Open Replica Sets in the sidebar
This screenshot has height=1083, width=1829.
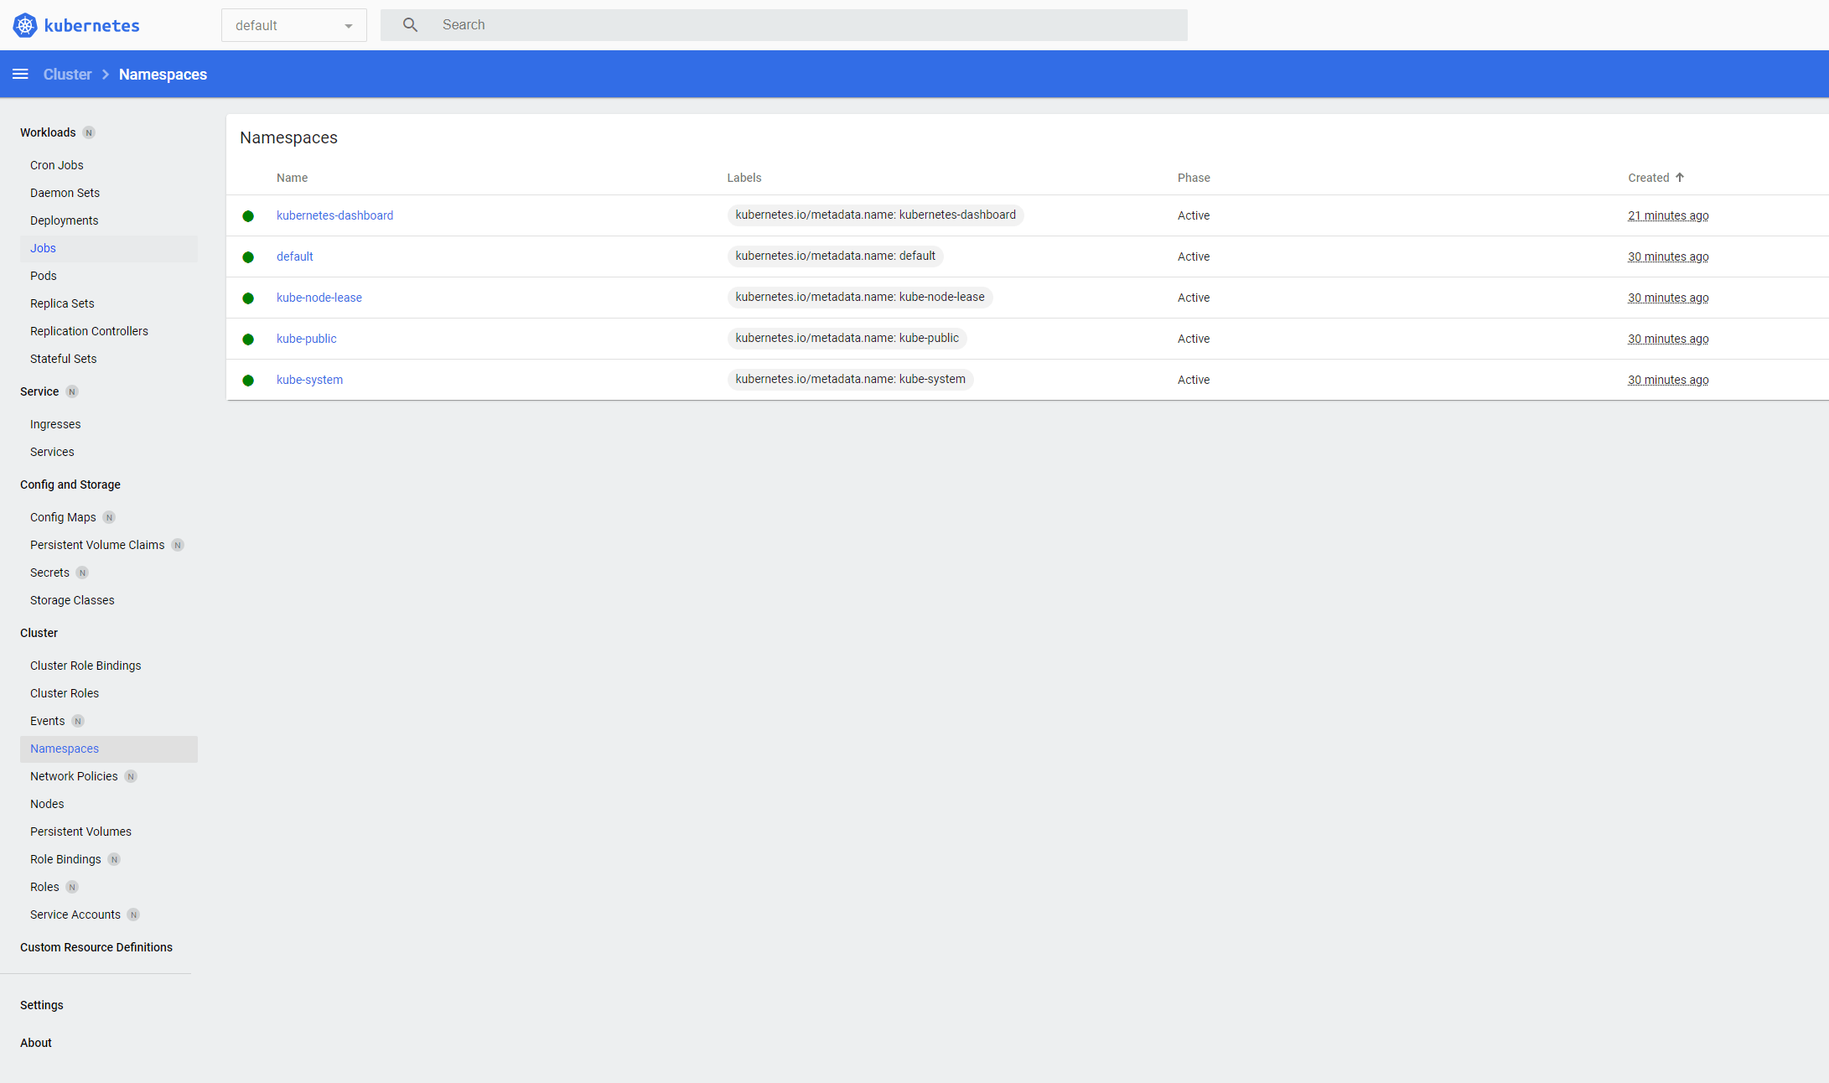click(62, 303)
